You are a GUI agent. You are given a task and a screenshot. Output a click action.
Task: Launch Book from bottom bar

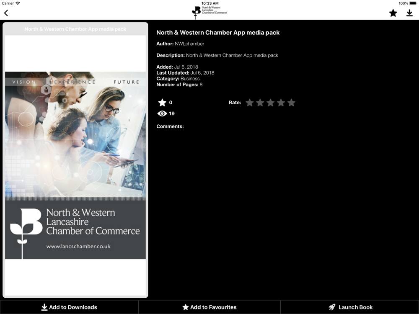350,307
